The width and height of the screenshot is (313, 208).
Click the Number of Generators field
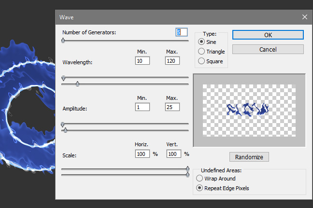point(182,32)
